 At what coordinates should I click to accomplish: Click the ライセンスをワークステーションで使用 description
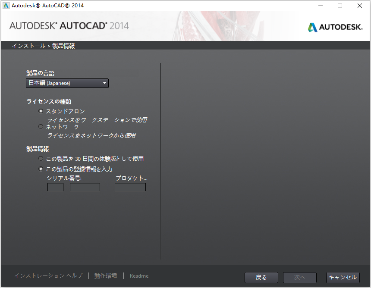click(x=97, y=120)
